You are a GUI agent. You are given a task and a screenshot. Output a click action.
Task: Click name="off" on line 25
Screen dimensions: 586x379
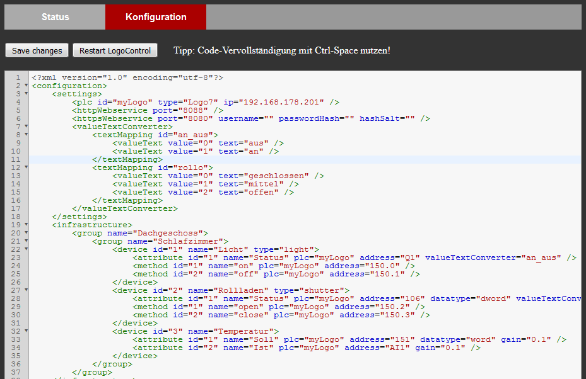[233, 274]
